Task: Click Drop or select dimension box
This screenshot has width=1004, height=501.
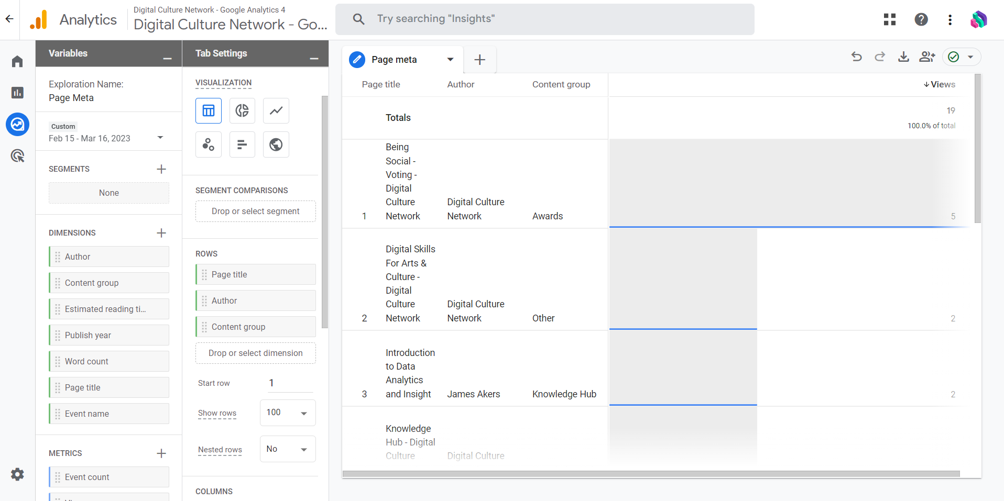Action: [x=256, y=353]
